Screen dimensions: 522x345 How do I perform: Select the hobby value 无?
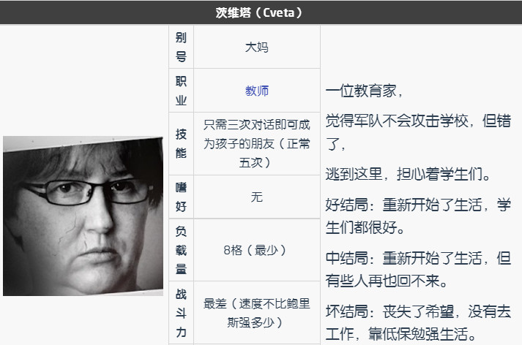pyautogui.click(x=257, y=197)
